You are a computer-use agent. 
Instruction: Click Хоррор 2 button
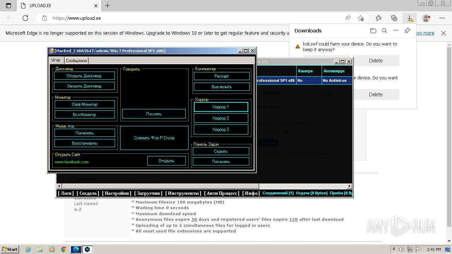(221, 118)
